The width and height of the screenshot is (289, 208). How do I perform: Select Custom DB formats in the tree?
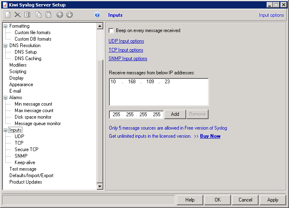33,39
